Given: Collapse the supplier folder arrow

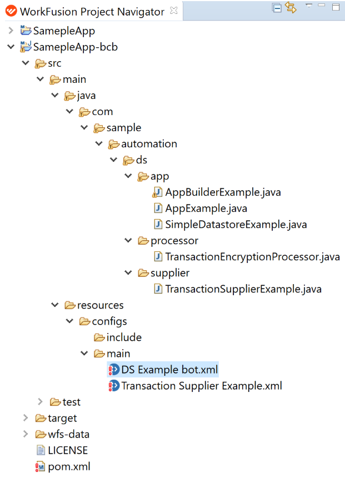Looking at the screenshot, I should point(128,272).
